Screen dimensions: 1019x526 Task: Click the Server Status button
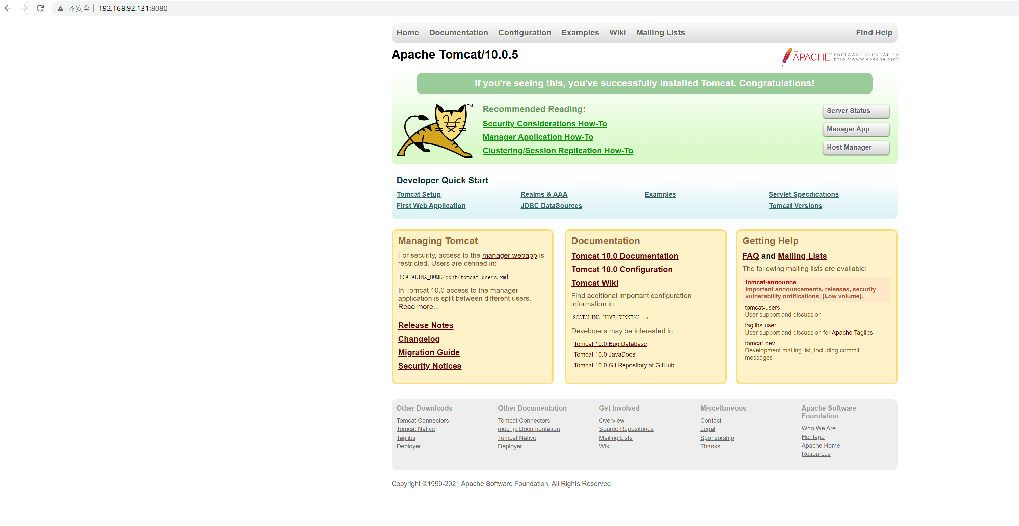point(856,111)
